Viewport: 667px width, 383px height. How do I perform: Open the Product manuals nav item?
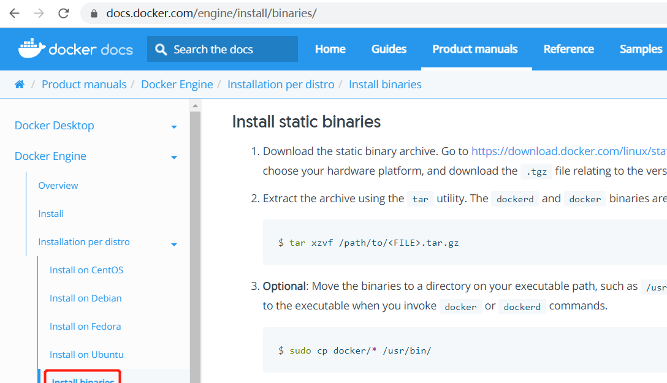(475, 49)
